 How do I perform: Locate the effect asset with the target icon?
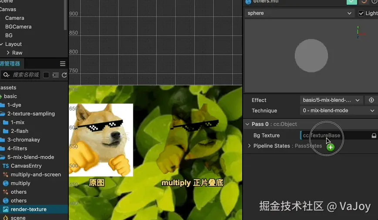(x=371, y=100)
